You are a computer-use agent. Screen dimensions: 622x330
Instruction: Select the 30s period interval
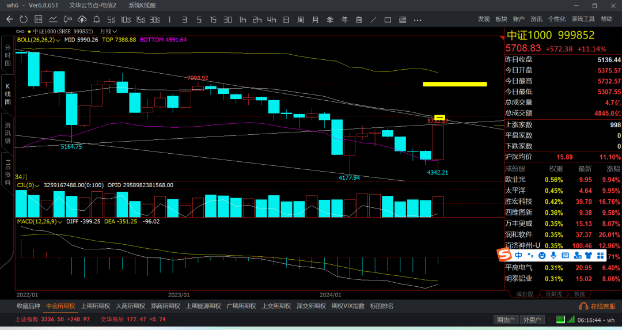[154, 20]
